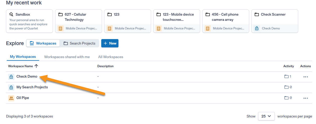Image resolution: width=316 pixels, height=124 pixels.
Task: Switch Explore view to Workspaces
Action: 43,43
